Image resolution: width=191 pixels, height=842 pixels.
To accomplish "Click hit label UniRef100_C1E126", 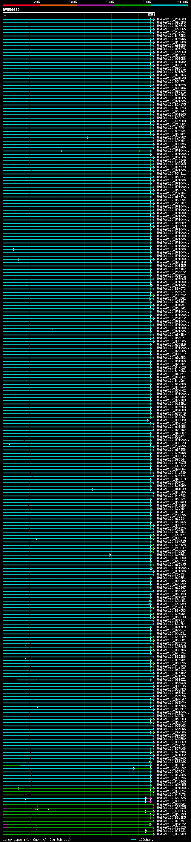I will (x=171, y=827).
